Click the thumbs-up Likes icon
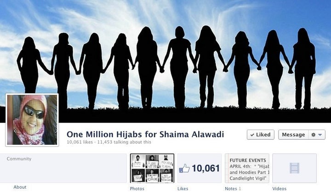Viewport: 331px width, 193px height. pos(184,169)
